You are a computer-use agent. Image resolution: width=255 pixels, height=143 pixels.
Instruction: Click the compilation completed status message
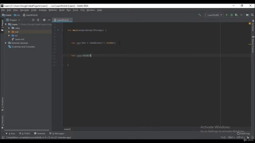click(38, 137)
